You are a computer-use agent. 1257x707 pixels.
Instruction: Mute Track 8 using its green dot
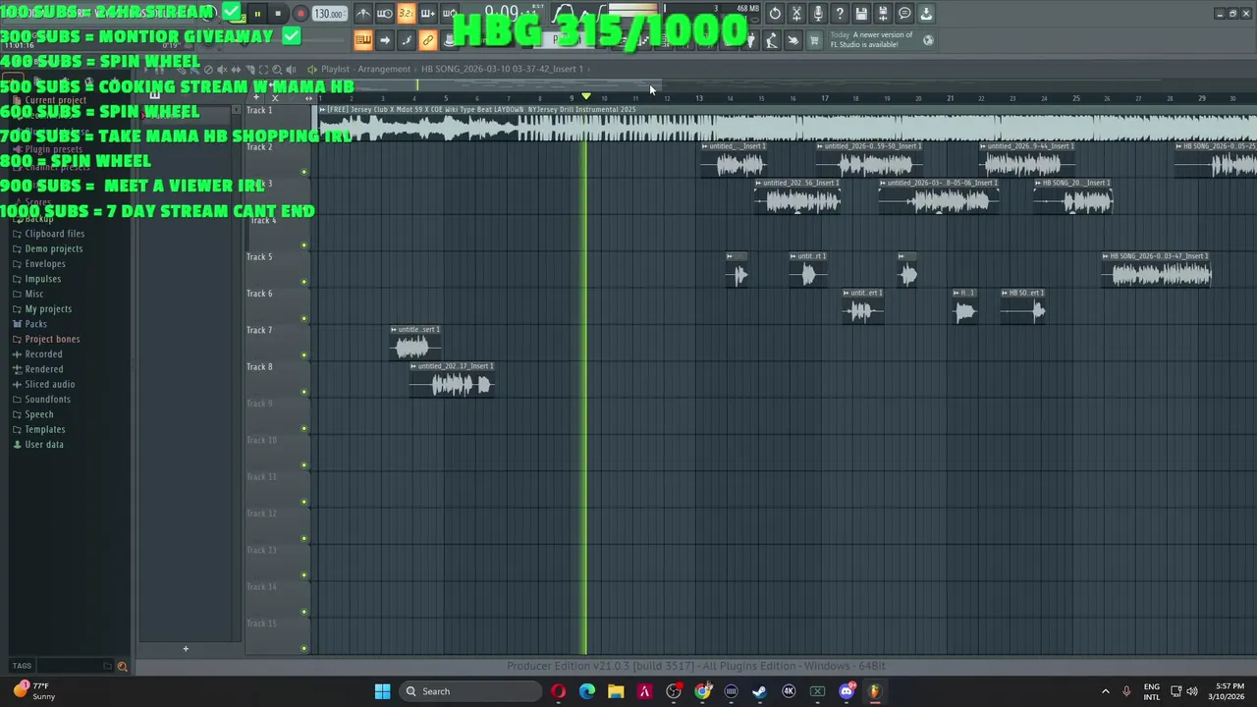point(303,392)
